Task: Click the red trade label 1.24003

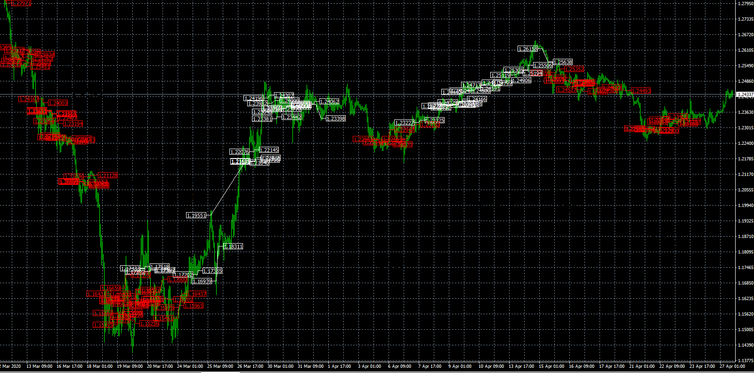Action: click(x=58, y=103)
